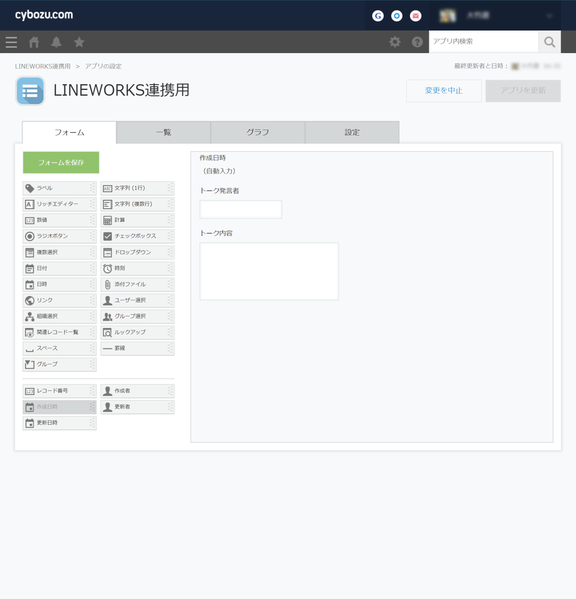Image resolution: width=576 pixels, height=599 pixels.
Task: Select the Radio Button (ラジオボタン) field
Action: 59,236
